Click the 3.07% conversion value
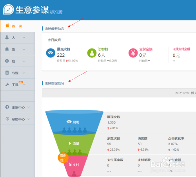This screenshot has height=177, width=196. pyautogui.click(x=173, y=144)
